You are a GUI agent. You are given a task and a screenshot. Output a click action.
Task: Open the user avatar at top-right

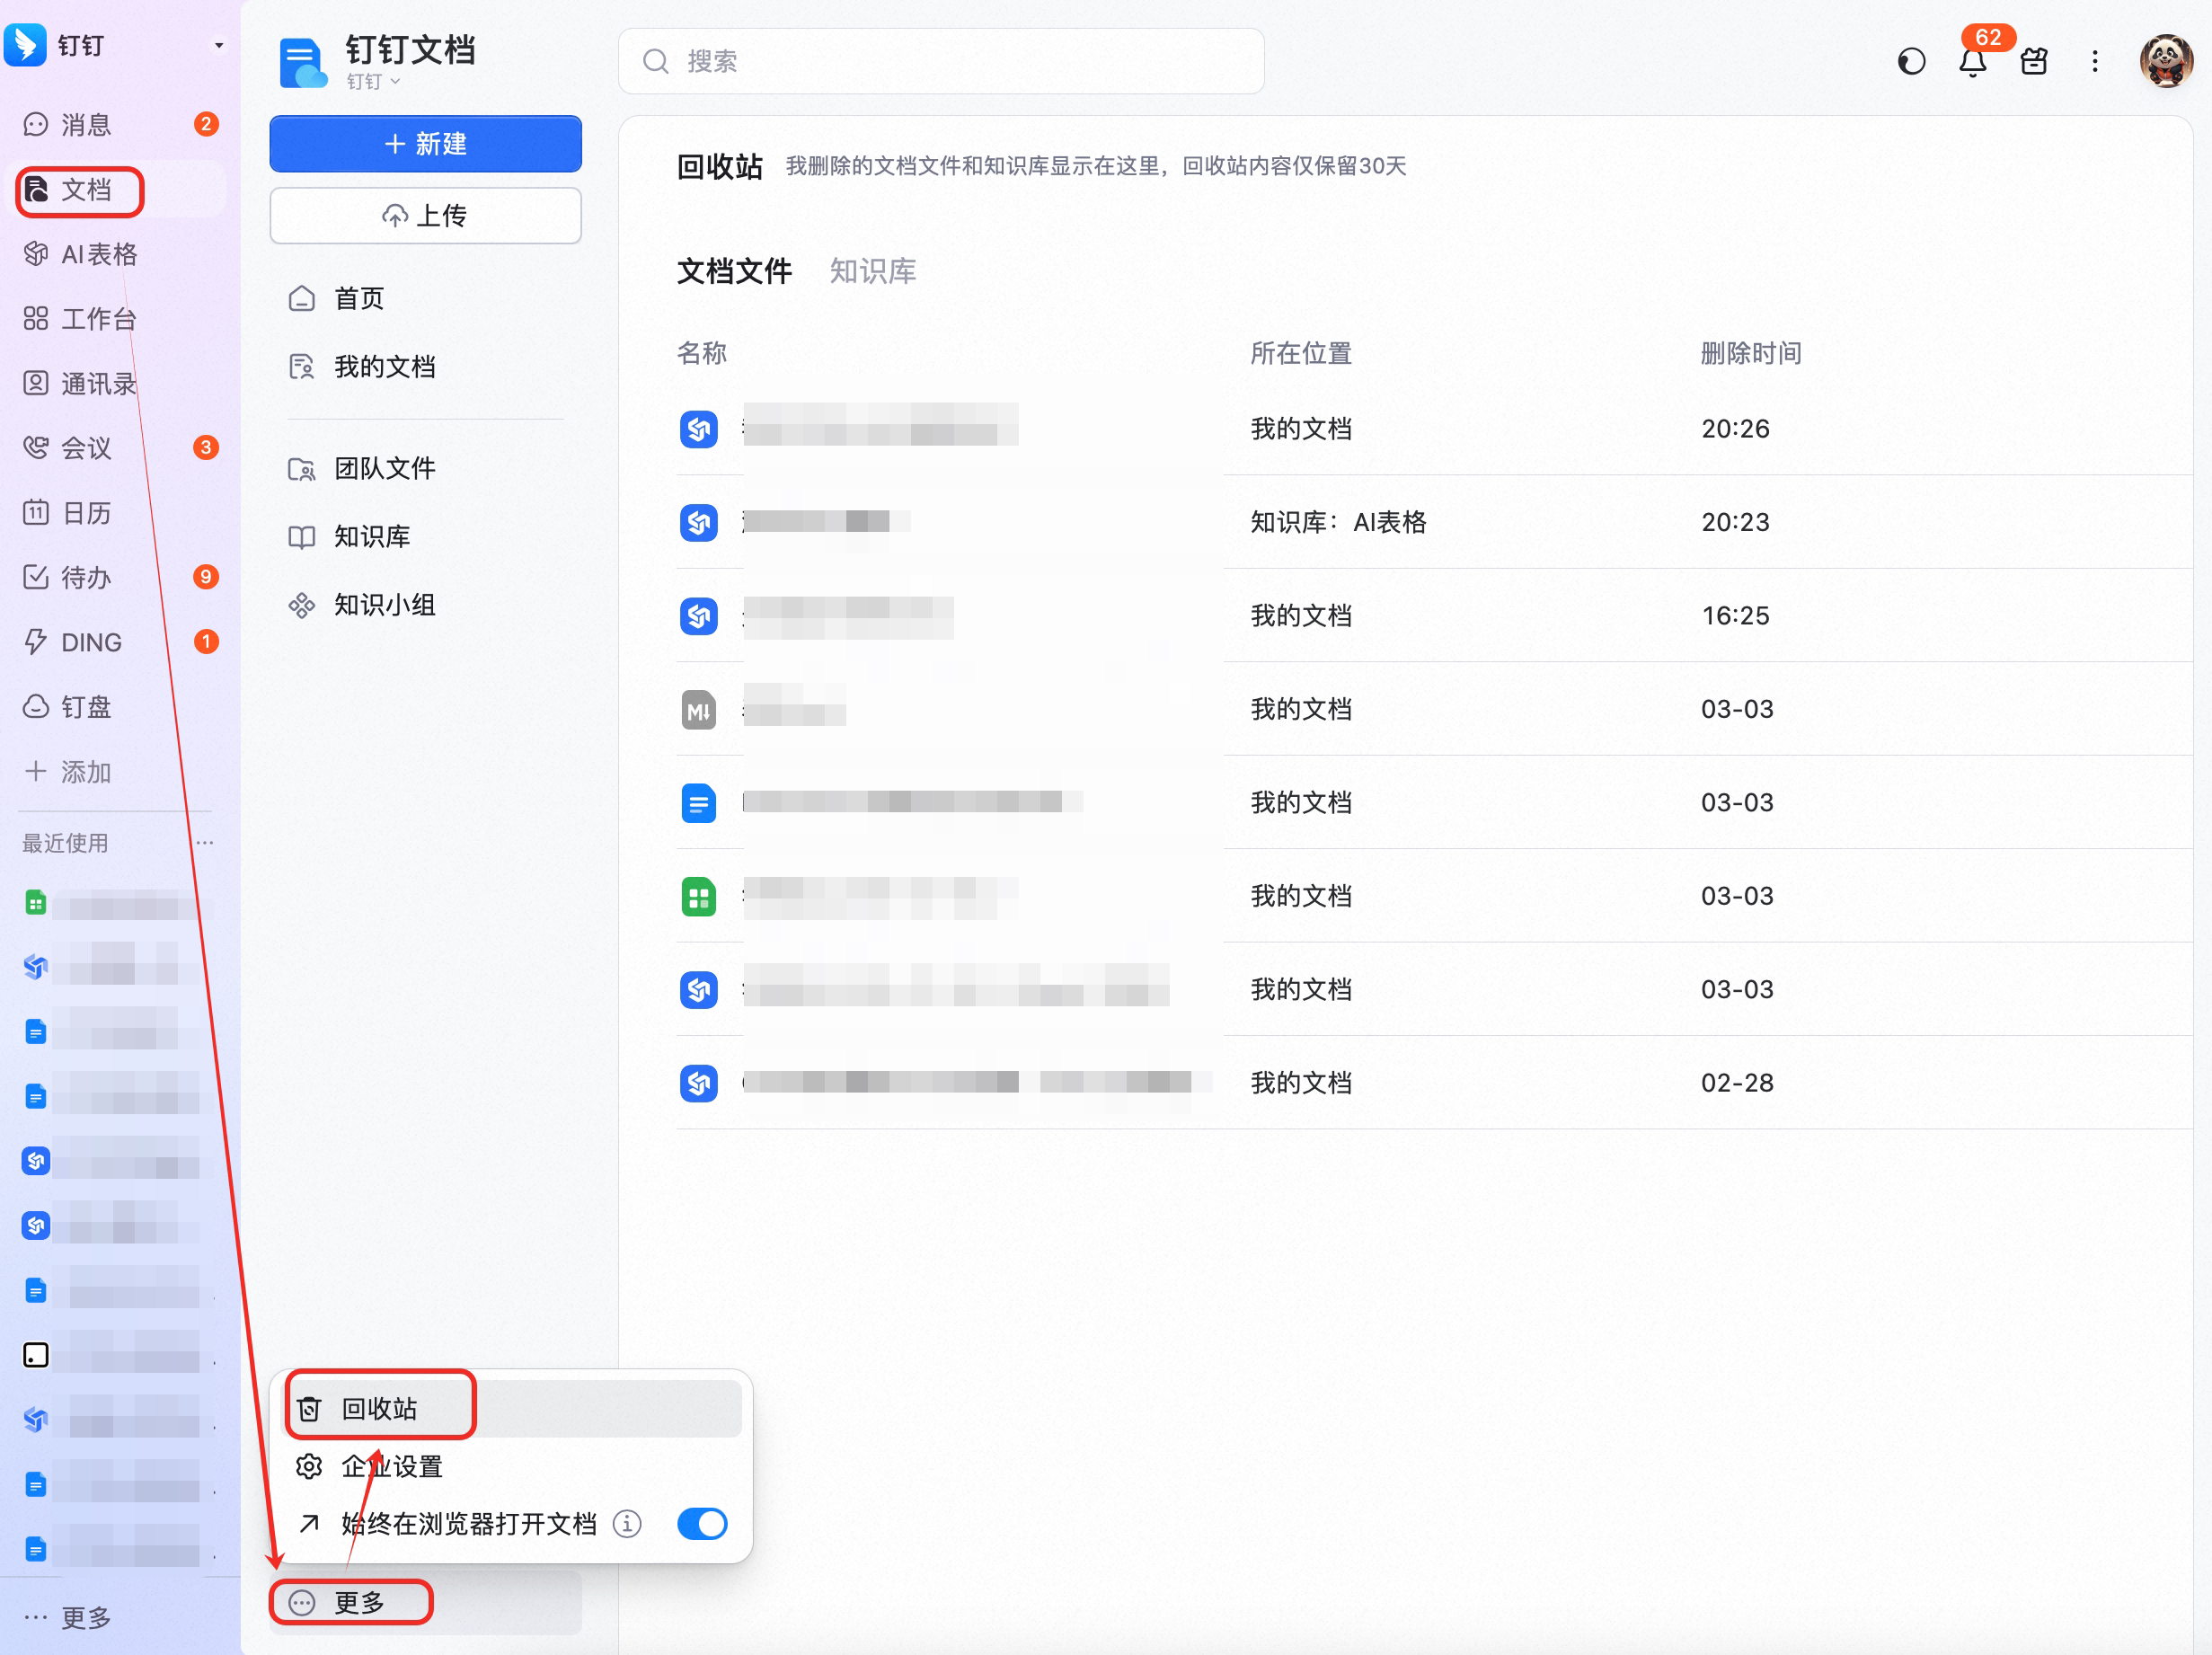[2165, 62]
